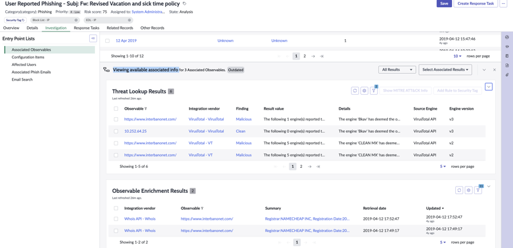513x248 pixels.
Task: Open the Investigation tab
Action: [x=56, y=28]
